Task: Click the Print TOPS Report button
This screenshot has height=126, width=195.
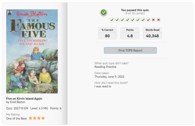Action: click(130, 50)
